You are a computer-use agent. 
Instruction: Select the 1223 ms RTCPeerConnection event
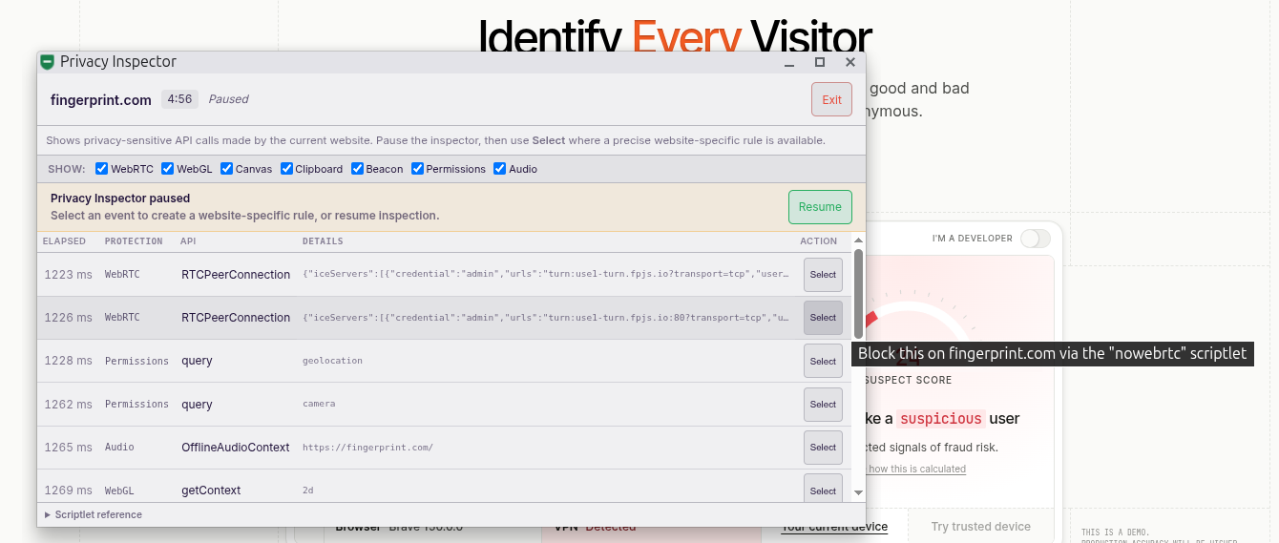(823, 275)
